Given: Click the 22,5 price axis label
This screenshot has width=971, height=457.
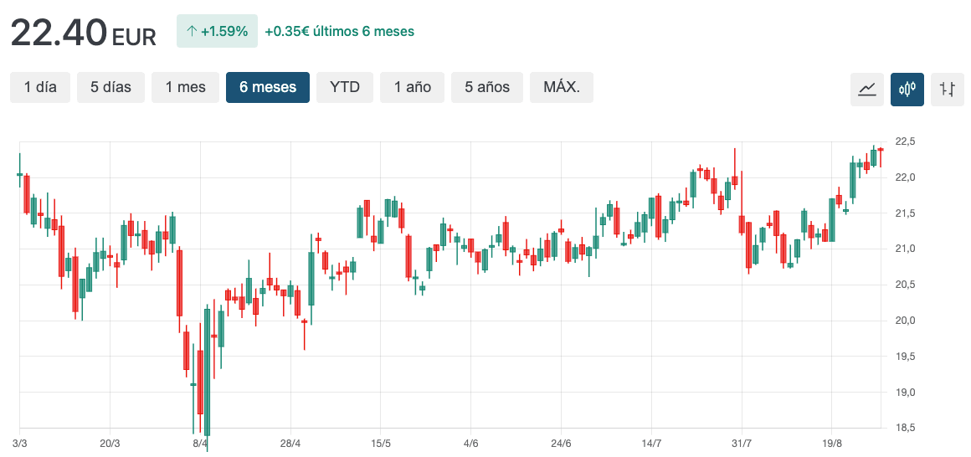Looking at the screenshot, I should pos(904,141).
